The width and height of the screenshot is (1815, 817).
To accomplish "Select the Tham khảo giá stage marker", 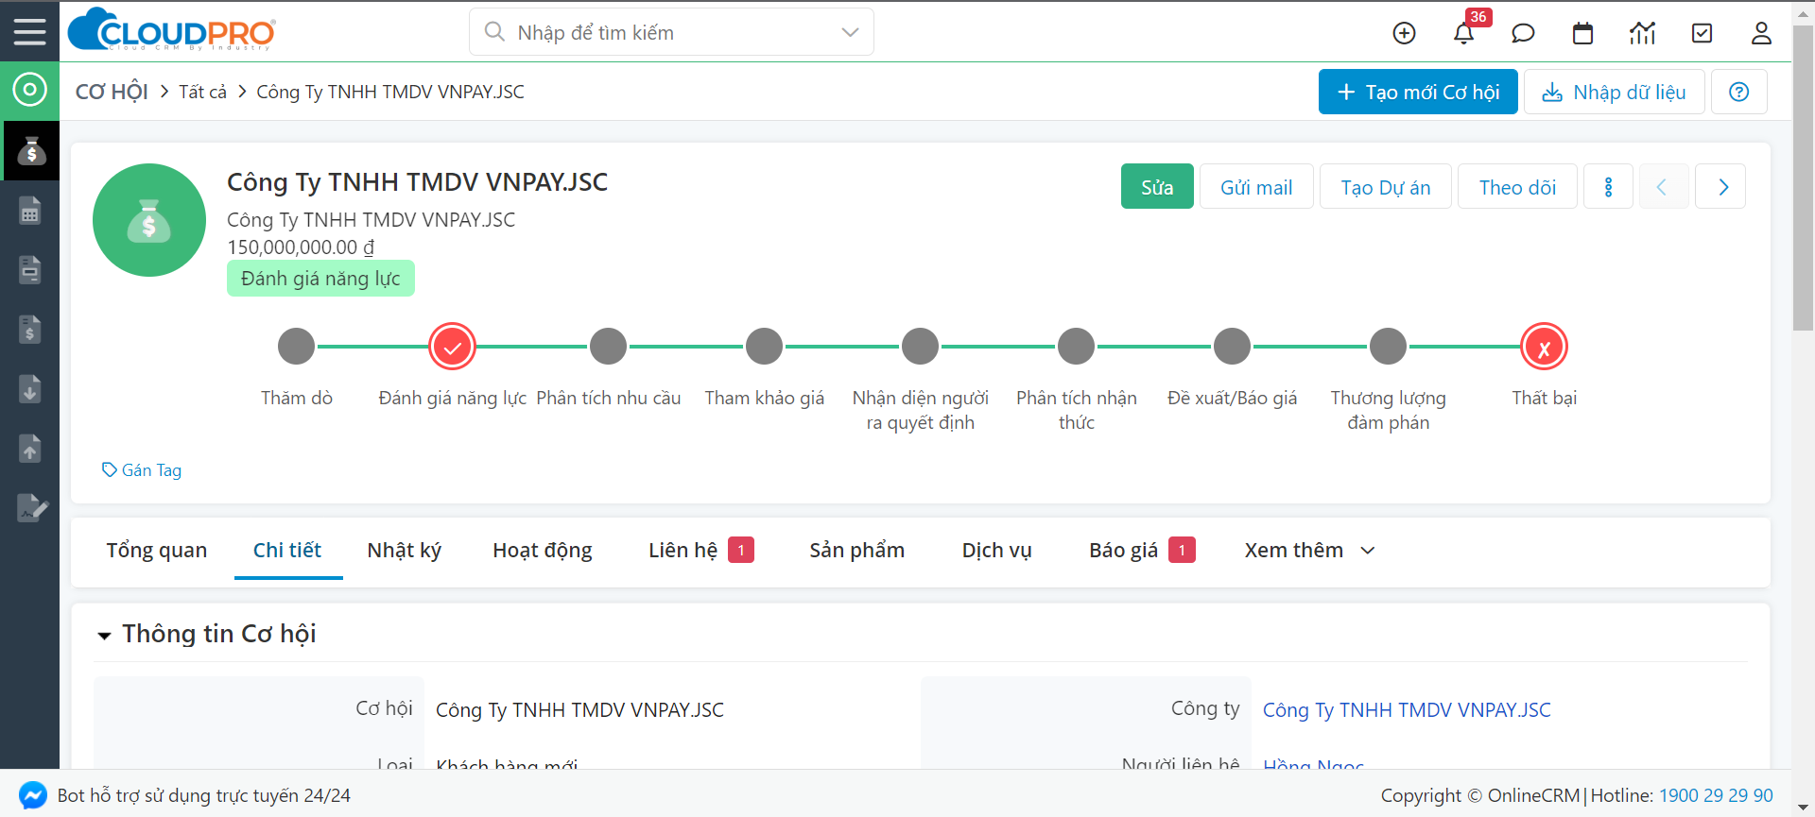I will tap(764, 347).
